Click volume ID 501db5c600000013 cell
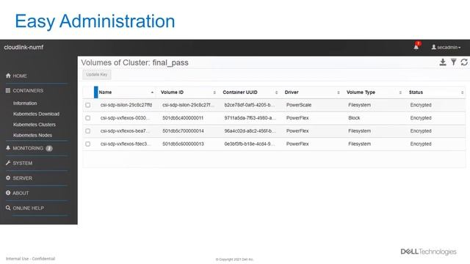470x264 pixels. [x=183, y=144]
